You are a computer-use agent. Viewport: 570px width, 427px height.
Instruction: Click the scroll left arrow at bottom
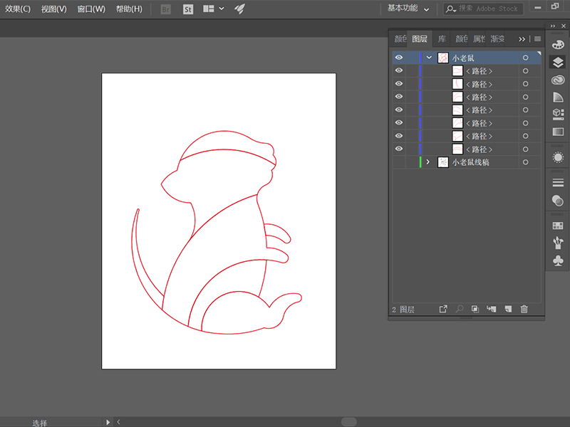click(118, 422)
